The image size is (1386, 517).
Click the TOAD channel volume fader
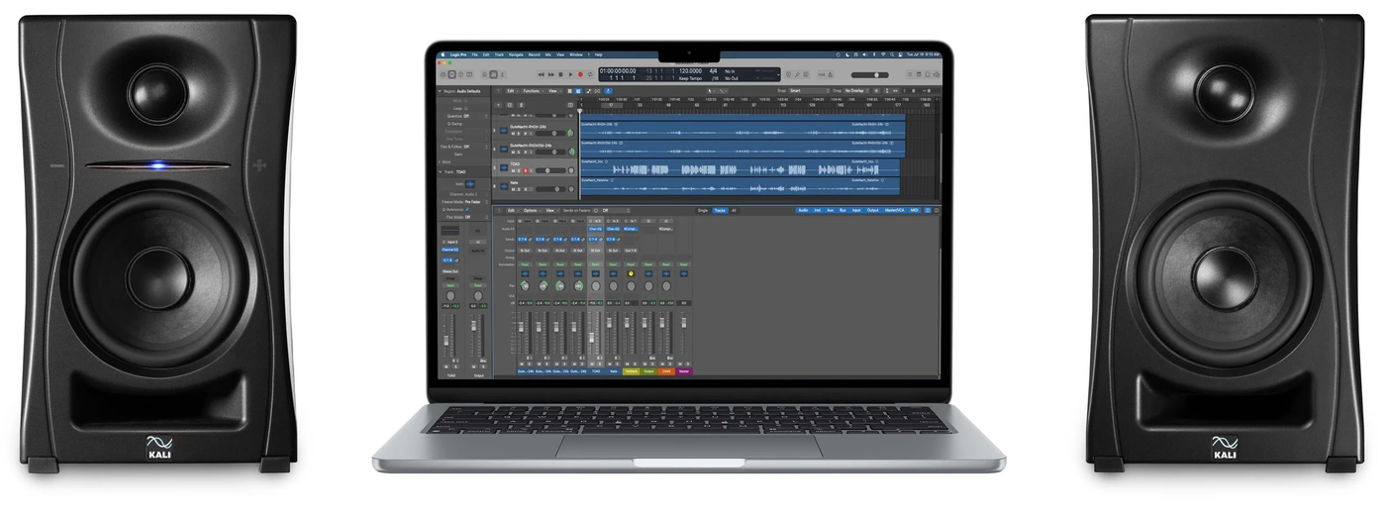(x=592, y=338)
